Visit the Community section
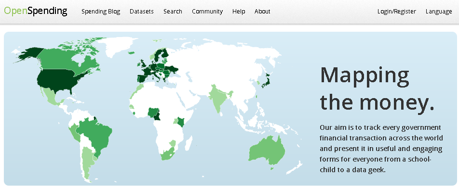 207,12
